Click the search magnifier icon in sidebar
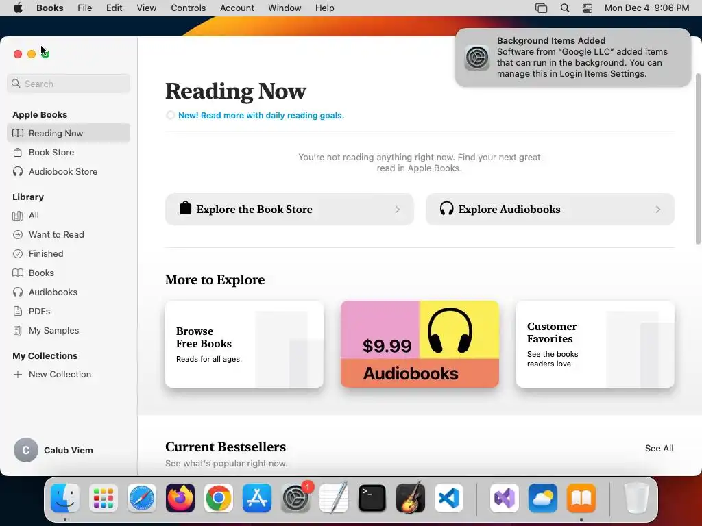Viewport: 702px width, 526px height. click(x=16, y=84)
